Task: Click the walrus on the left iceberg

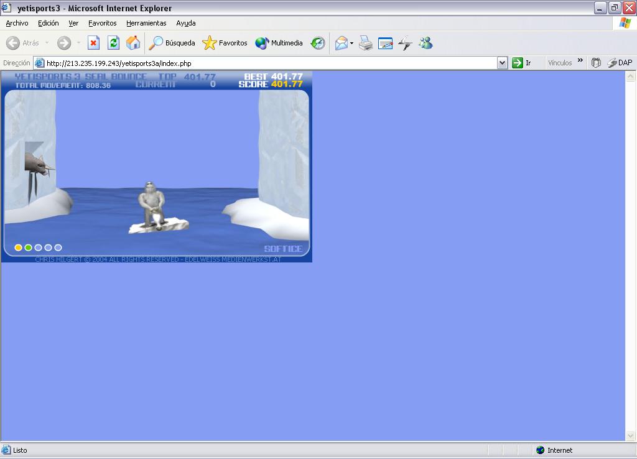Action: point(38,165)
